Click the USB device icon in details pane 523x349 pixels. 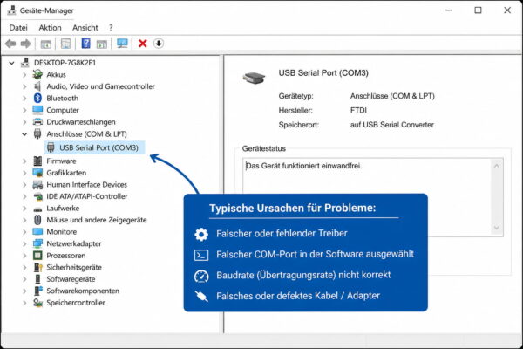point(254,78)
